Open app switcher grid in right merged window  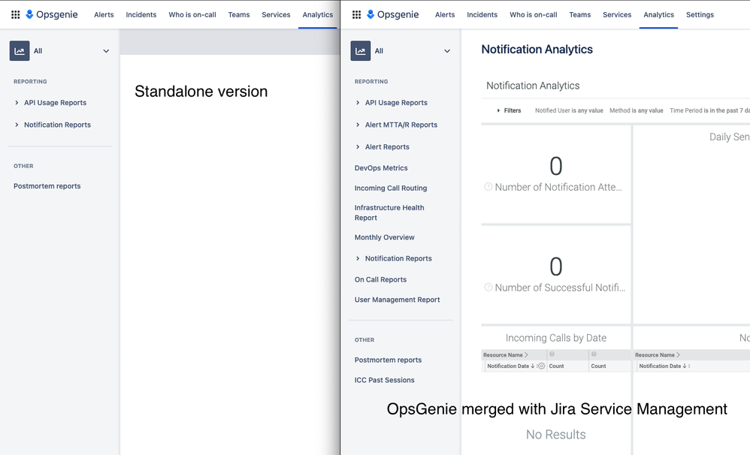point(356,15)
